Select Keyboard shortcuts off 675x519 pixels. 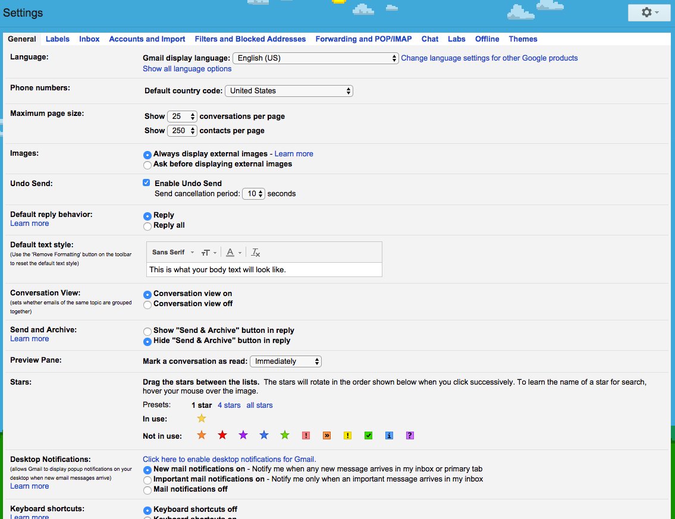pyautogui.click(x=147, y=510)
